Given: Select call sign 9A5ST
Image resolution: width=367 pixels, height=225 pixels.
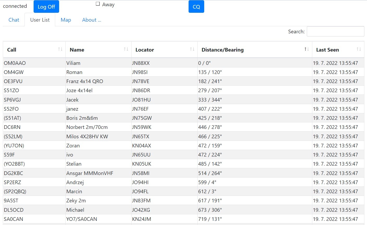Looking at the screenshot, I should point(11,201).
